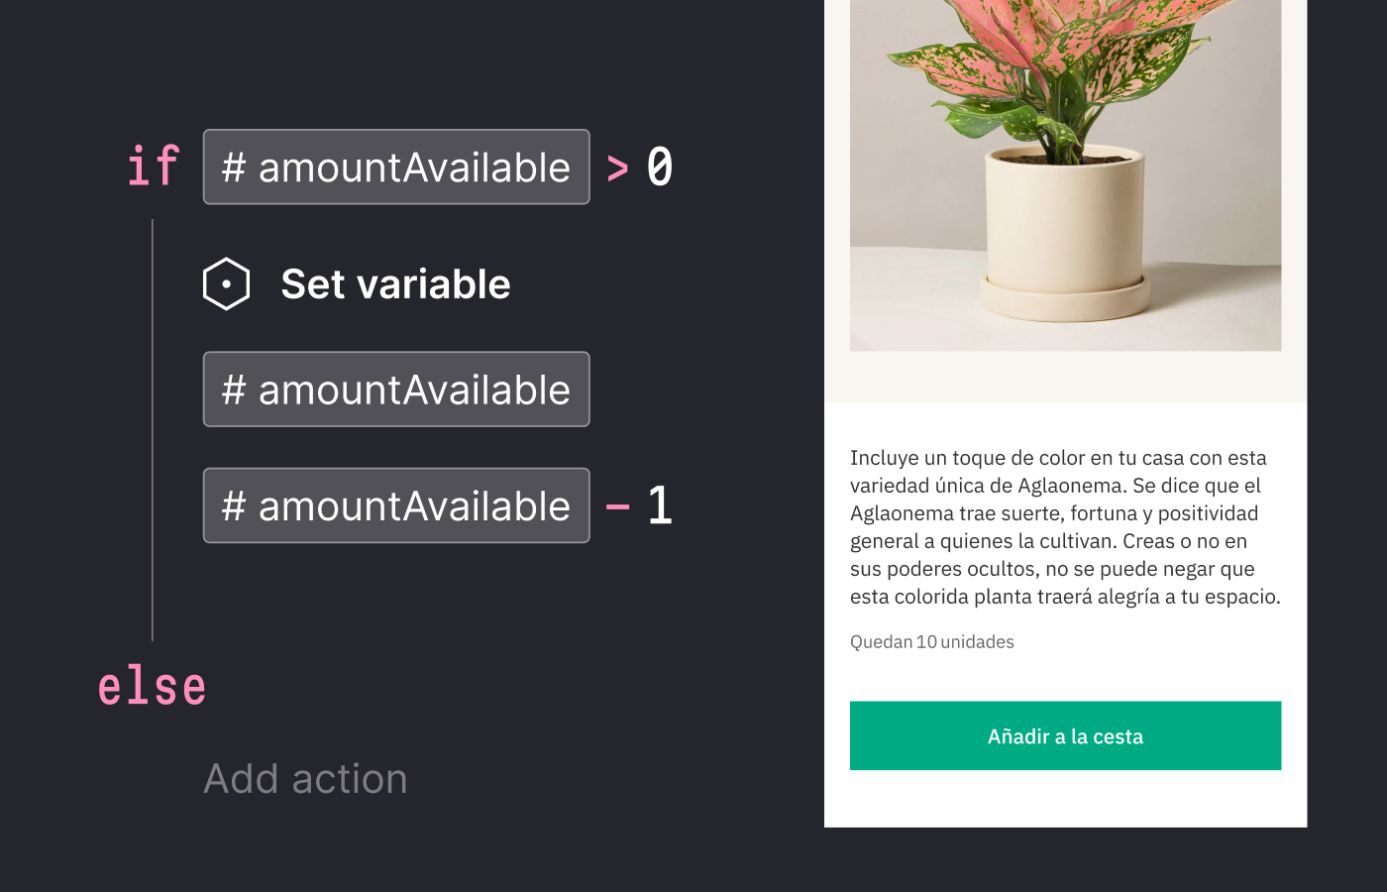This screenshot has width=1387, height=892.
Task: Click the hexagon icon next to Set variable
Action: click(226, 283)
